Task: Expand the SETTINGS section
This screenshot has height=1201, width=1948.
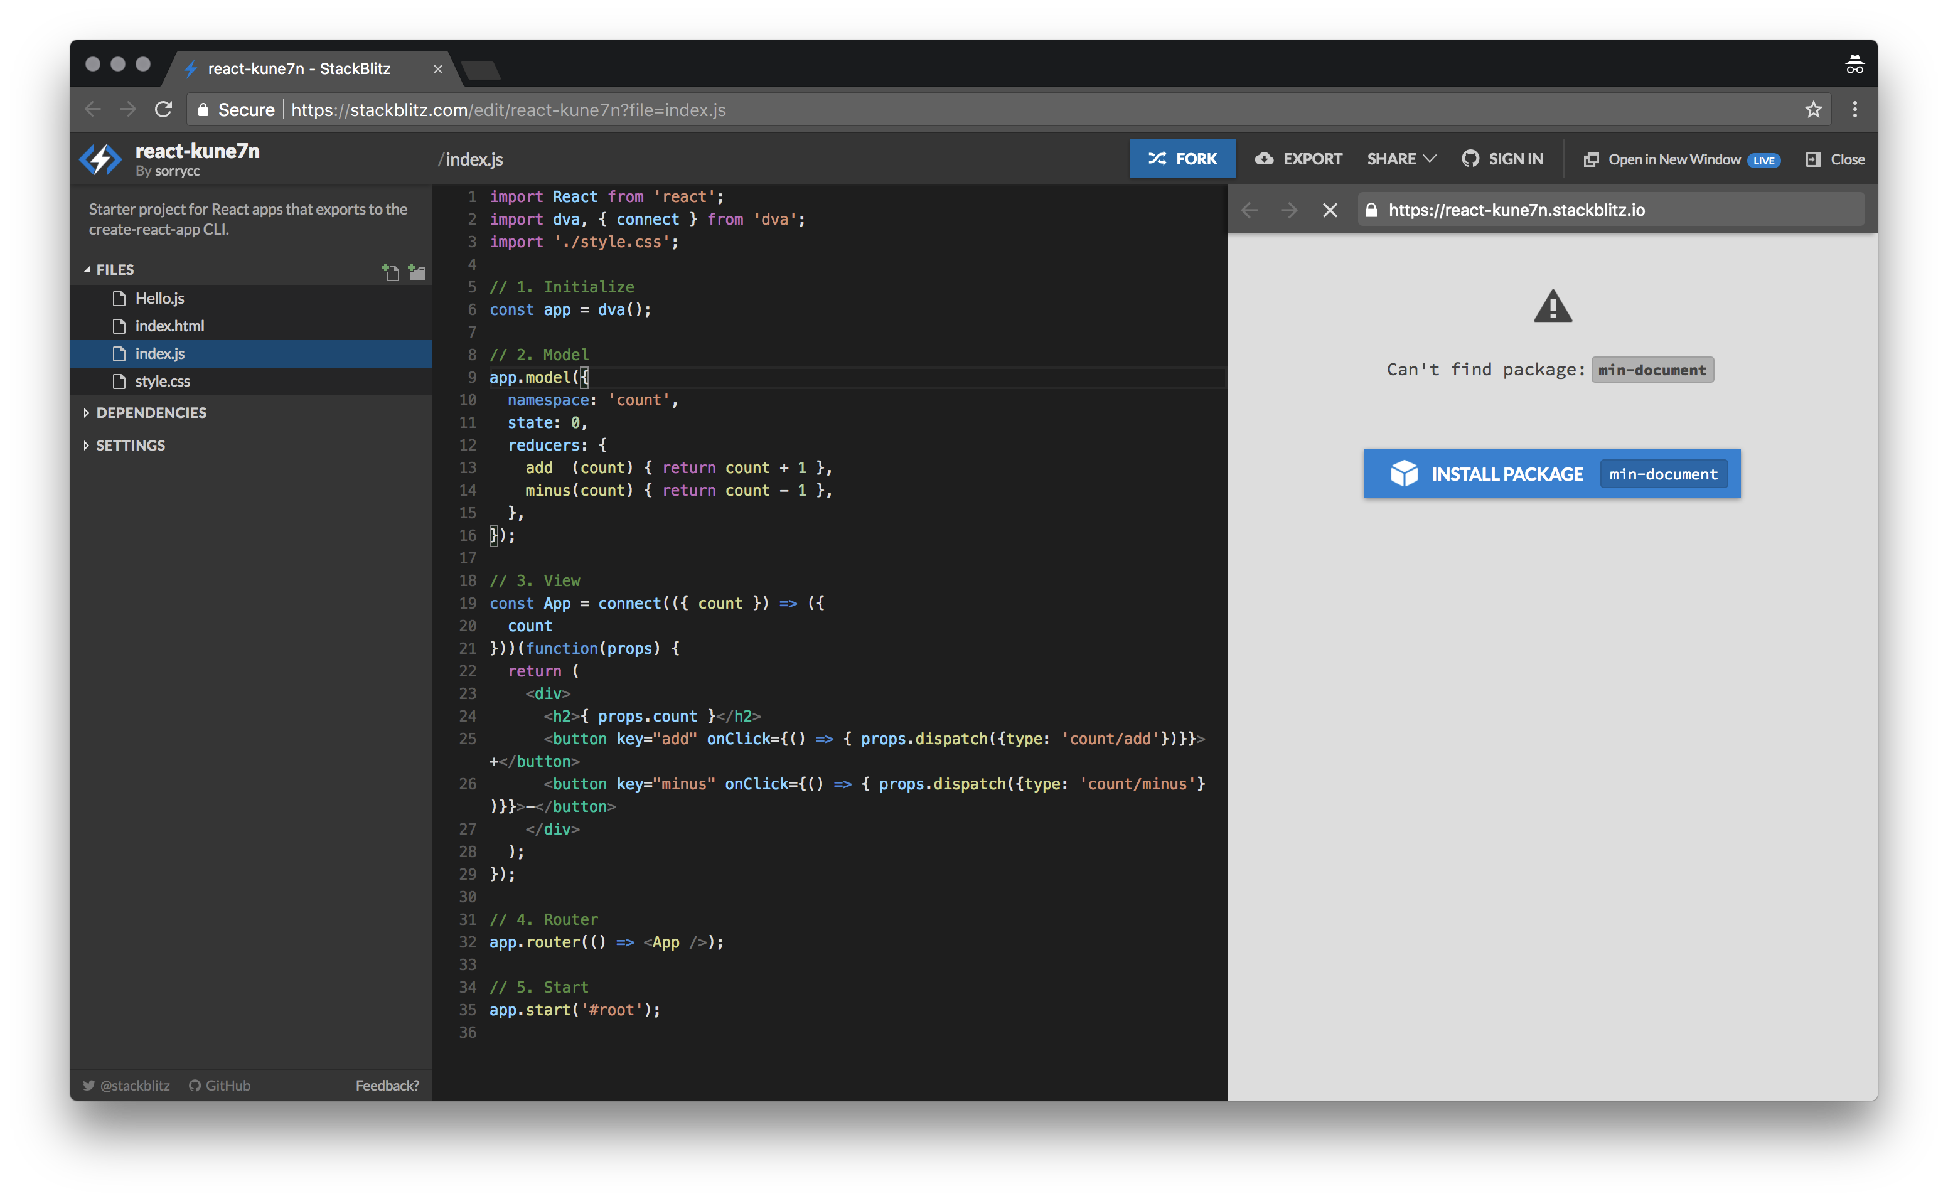Action: click(124, 445)
